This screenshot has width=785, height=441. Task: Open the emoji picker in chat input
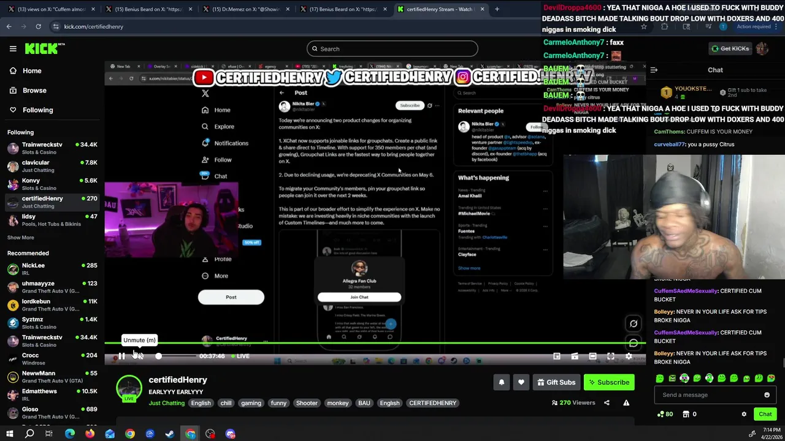click(x=767, y=395)
